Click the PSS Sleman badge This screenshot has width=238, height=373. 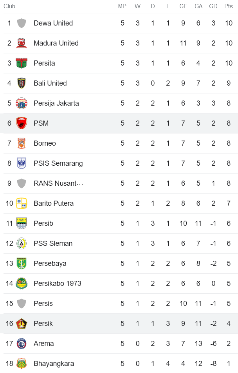pyautogui.click(x=22, y=243)
